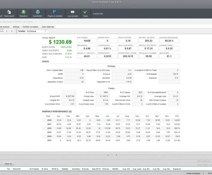
Task: Click the 2015 row year label
Action: pyautogui.click(x=49, y=132)
